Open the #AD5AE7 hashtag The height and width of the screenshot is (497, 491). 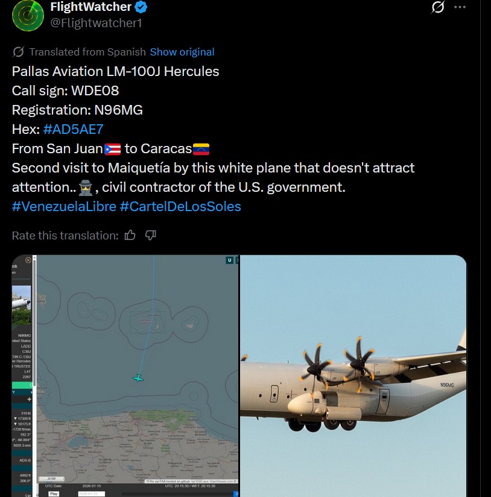73,129
